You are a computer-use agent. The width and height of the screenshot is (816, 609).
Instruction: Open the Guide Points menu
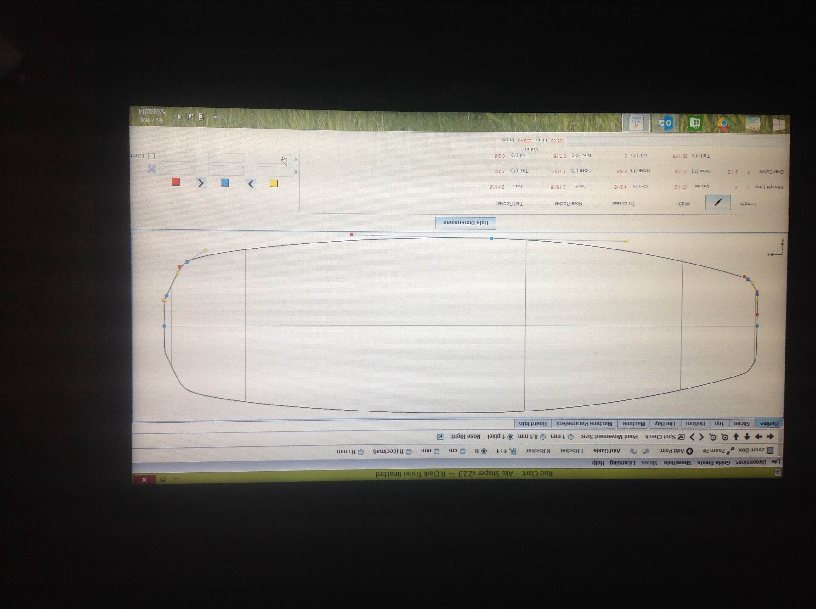coord(714,462)
